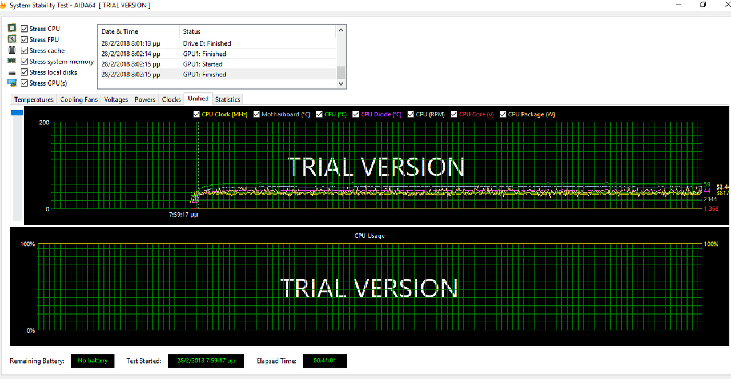Screen dimensions: 731x379
Task: View the Statistics tab
Action: click(228, 99)
